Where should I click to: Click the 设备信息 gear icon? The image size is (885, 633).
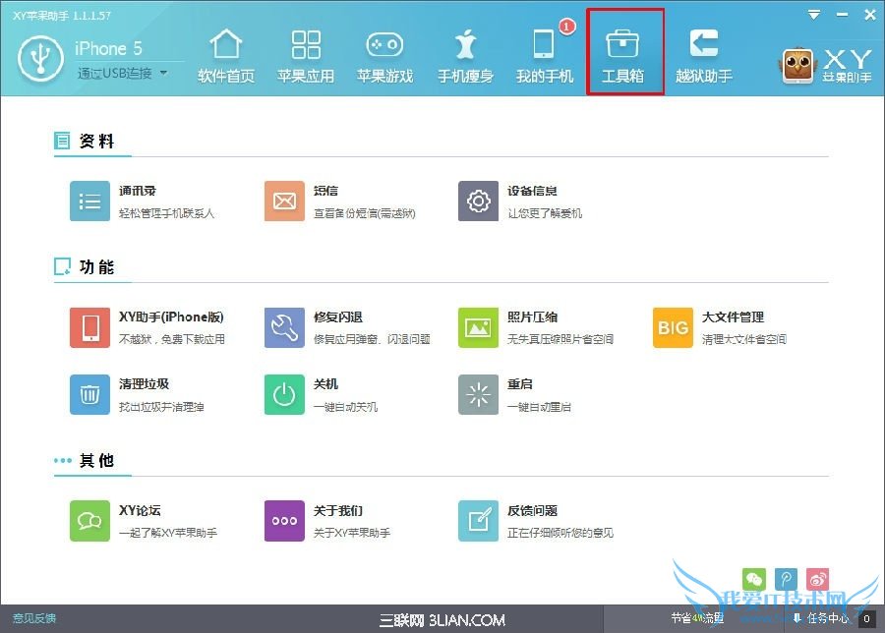(478, 201)
